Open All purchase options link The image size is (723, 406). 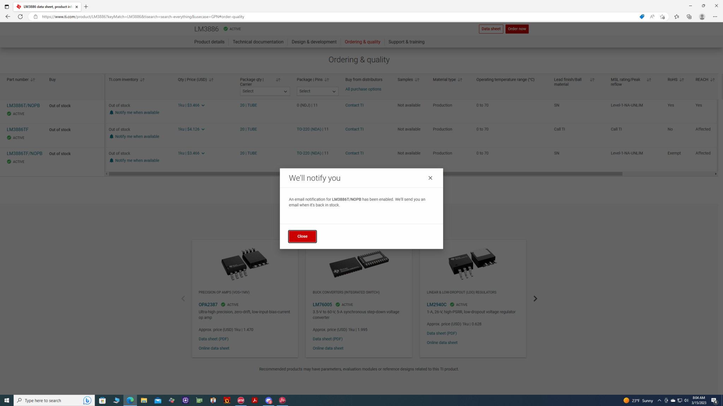click(x=363, y=89)
